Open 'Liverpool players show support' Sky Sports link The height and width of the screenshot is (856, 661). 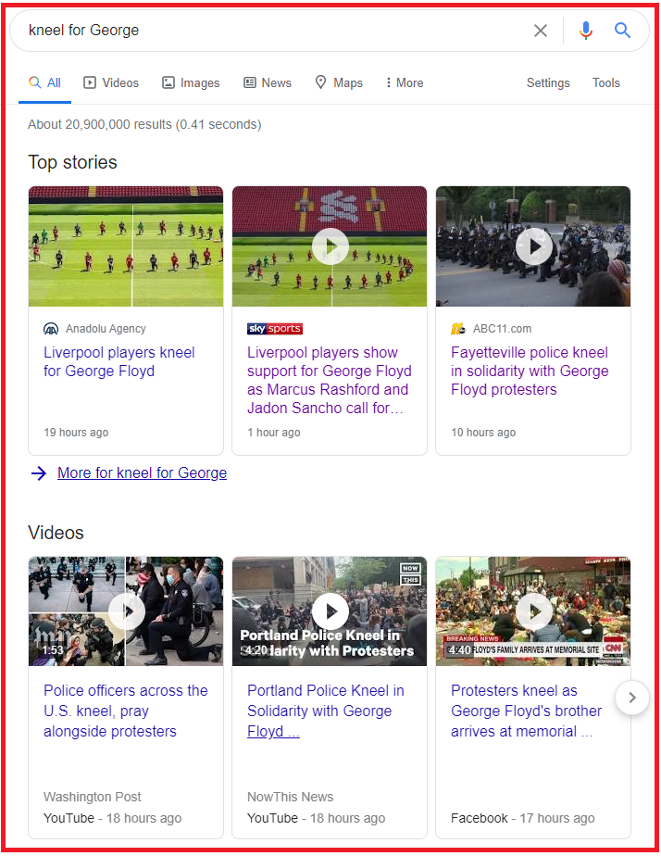[x=330, y=381]
